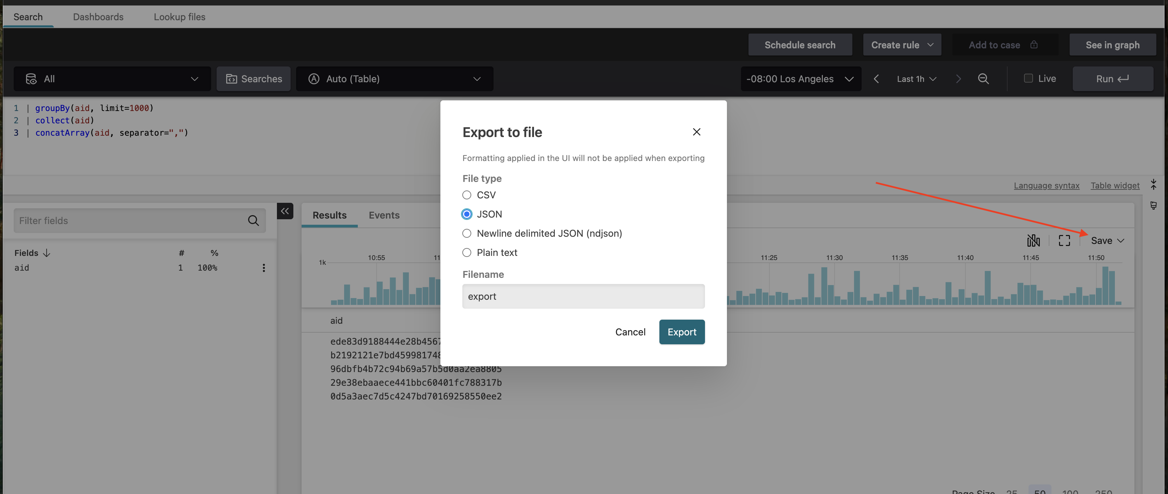Click the zoom out magnifier icon

(x=983, y=79)
